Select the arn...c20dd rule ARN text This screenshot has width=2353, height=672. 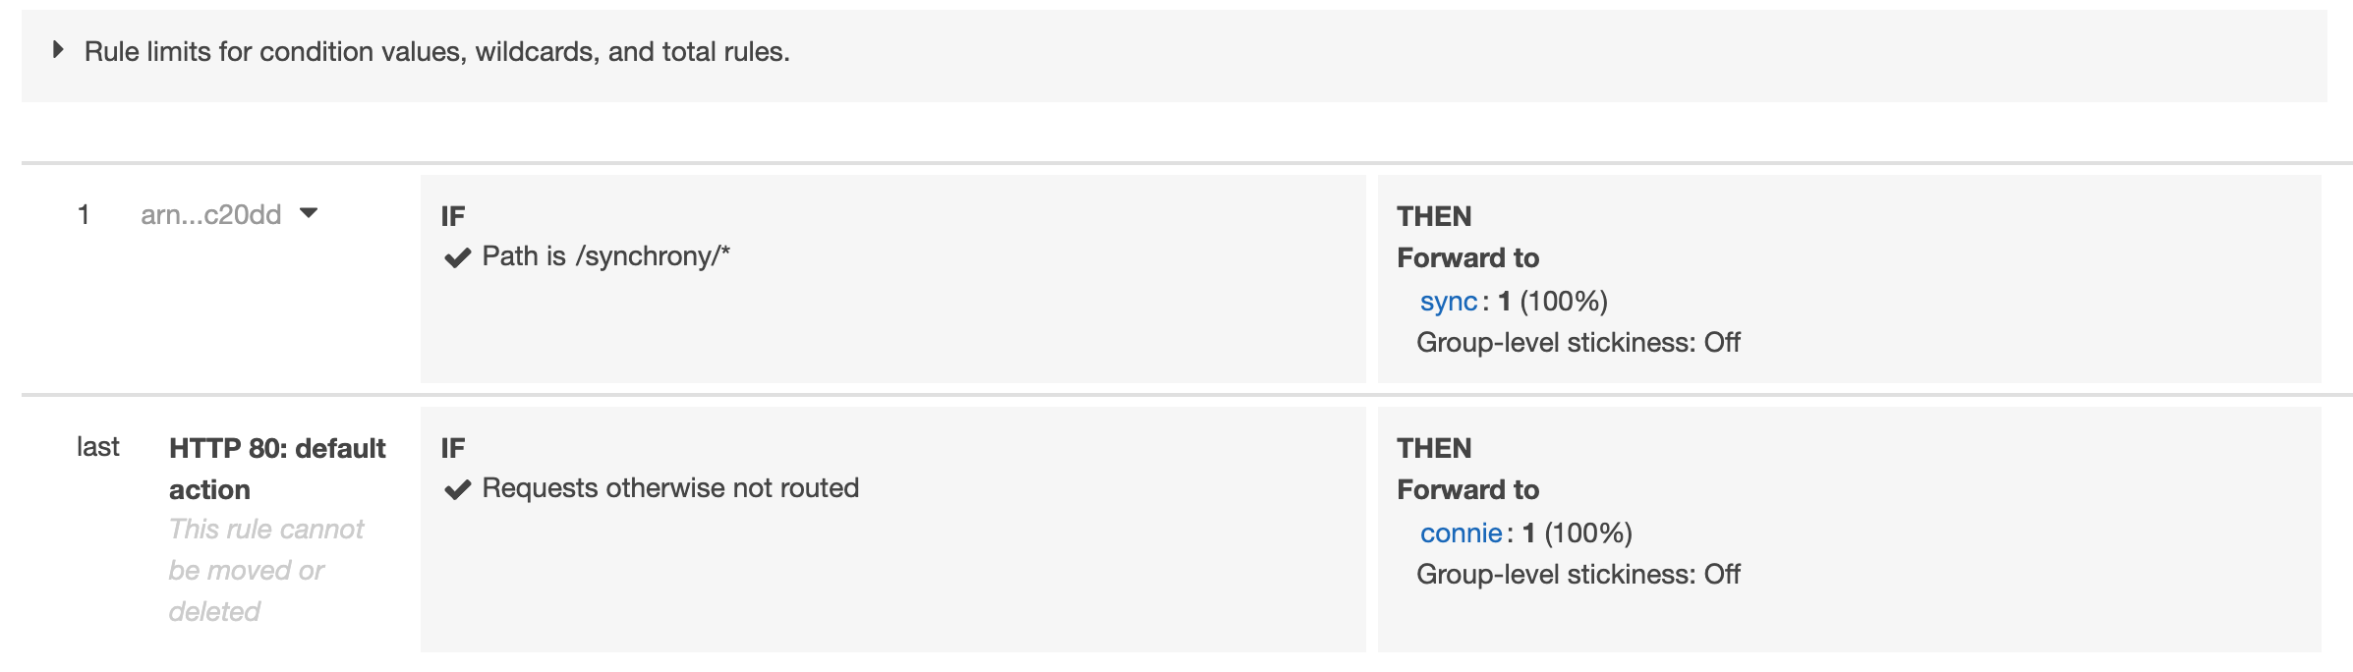[x=210, y=214]
